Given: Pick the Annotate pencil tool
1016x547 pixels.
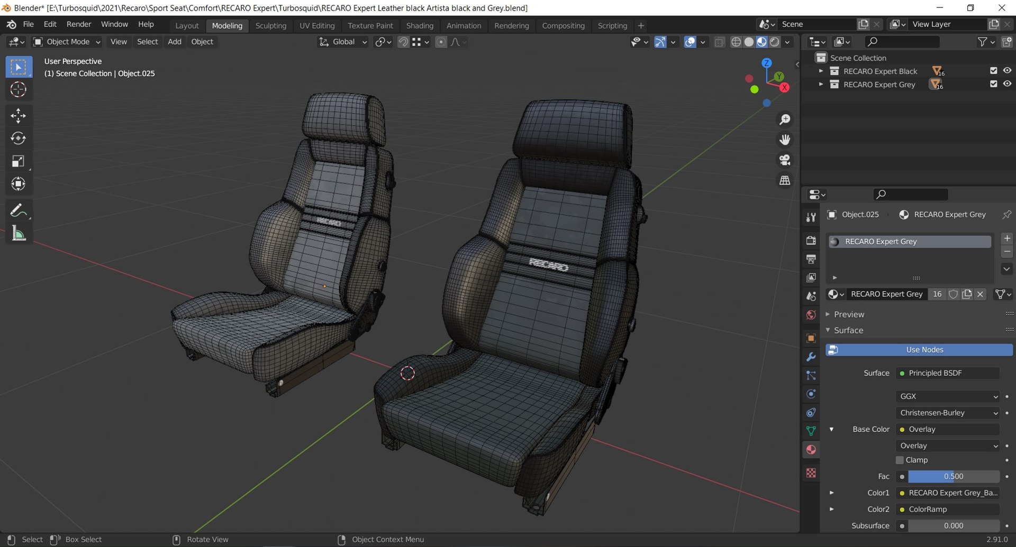Looking at the screenshot, I should coord(19,210).
